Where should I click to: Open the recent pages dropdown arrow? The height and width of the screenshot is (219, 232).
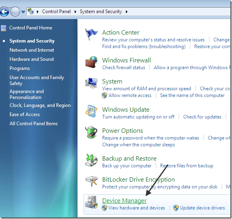[23, 12]
